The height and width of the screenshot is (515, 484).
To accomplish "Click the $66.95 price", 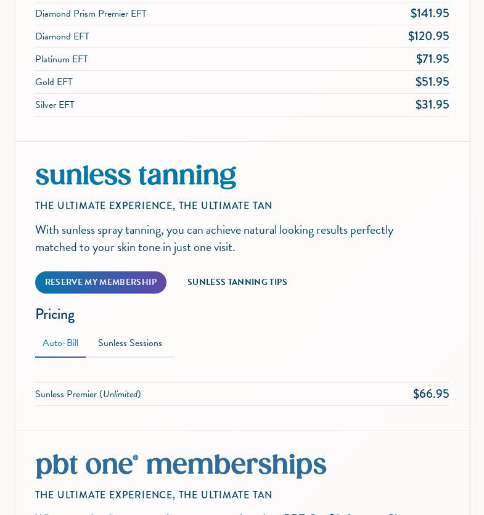I will [x=430, y=394].
